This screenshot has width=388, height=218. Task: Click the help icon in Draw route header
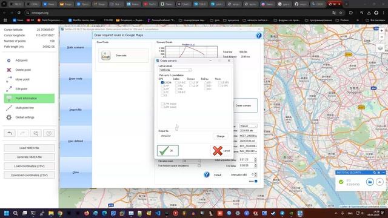pos(259,35)
